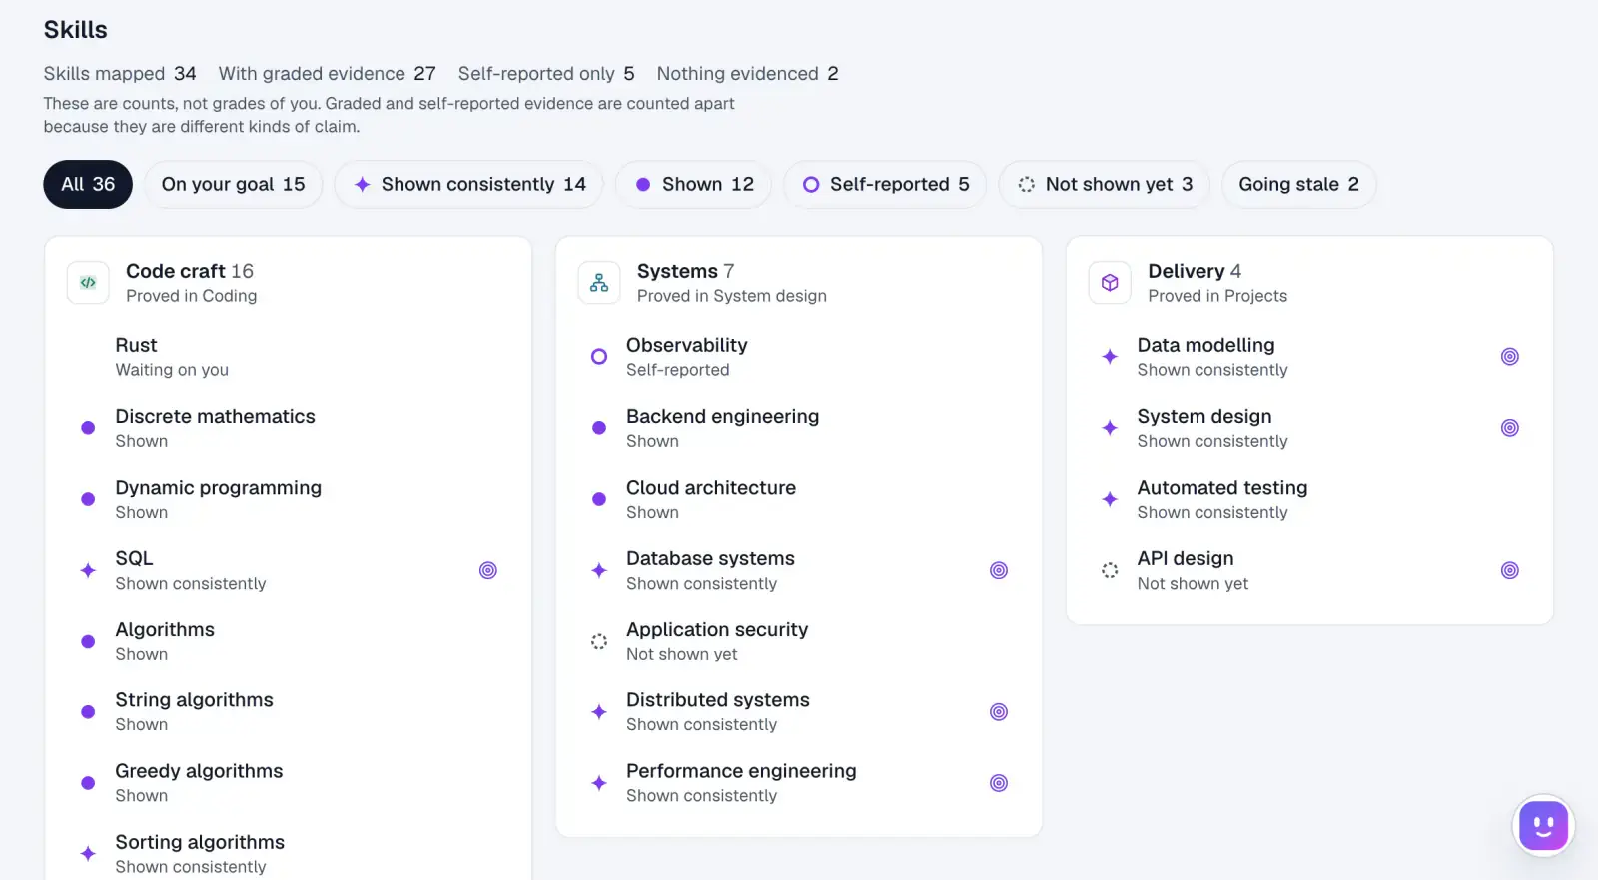The width and height of the screenshot is (1598, 880).
Task: Click the goal target icon beside Database systems
Action: [x=999, y=570]
